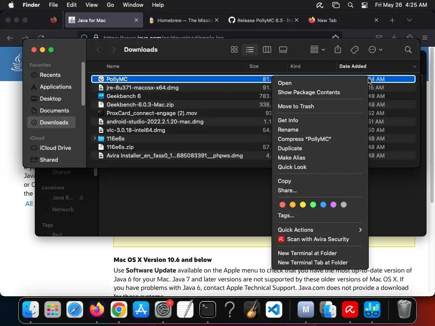Select Desktop in Finder sidebar
This screenshot has height=326, width=435.
(51, 98)
